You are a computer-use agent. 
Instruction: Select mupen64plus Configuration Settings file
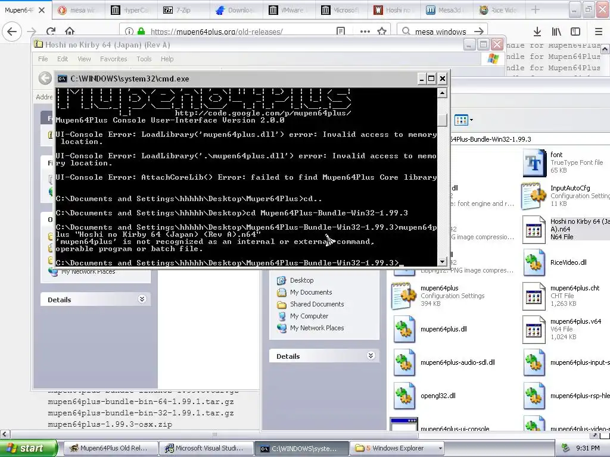tap(404, 296)
